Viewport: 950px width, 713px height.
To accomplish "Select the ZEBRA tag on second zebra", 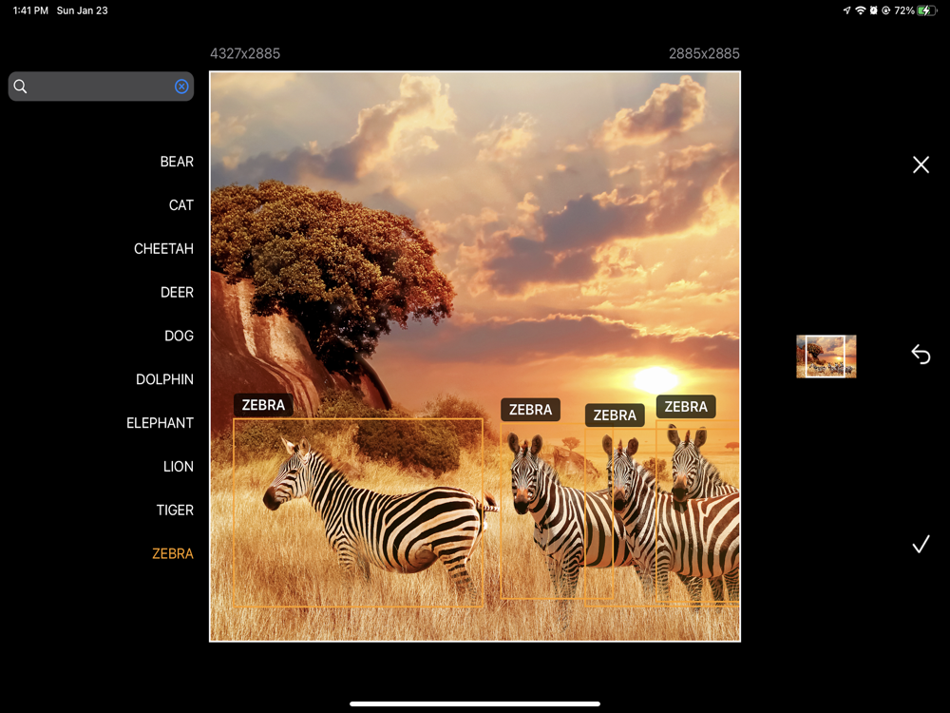I will (530, 410).
